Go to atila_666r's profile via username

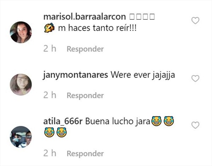pos(63,121)
